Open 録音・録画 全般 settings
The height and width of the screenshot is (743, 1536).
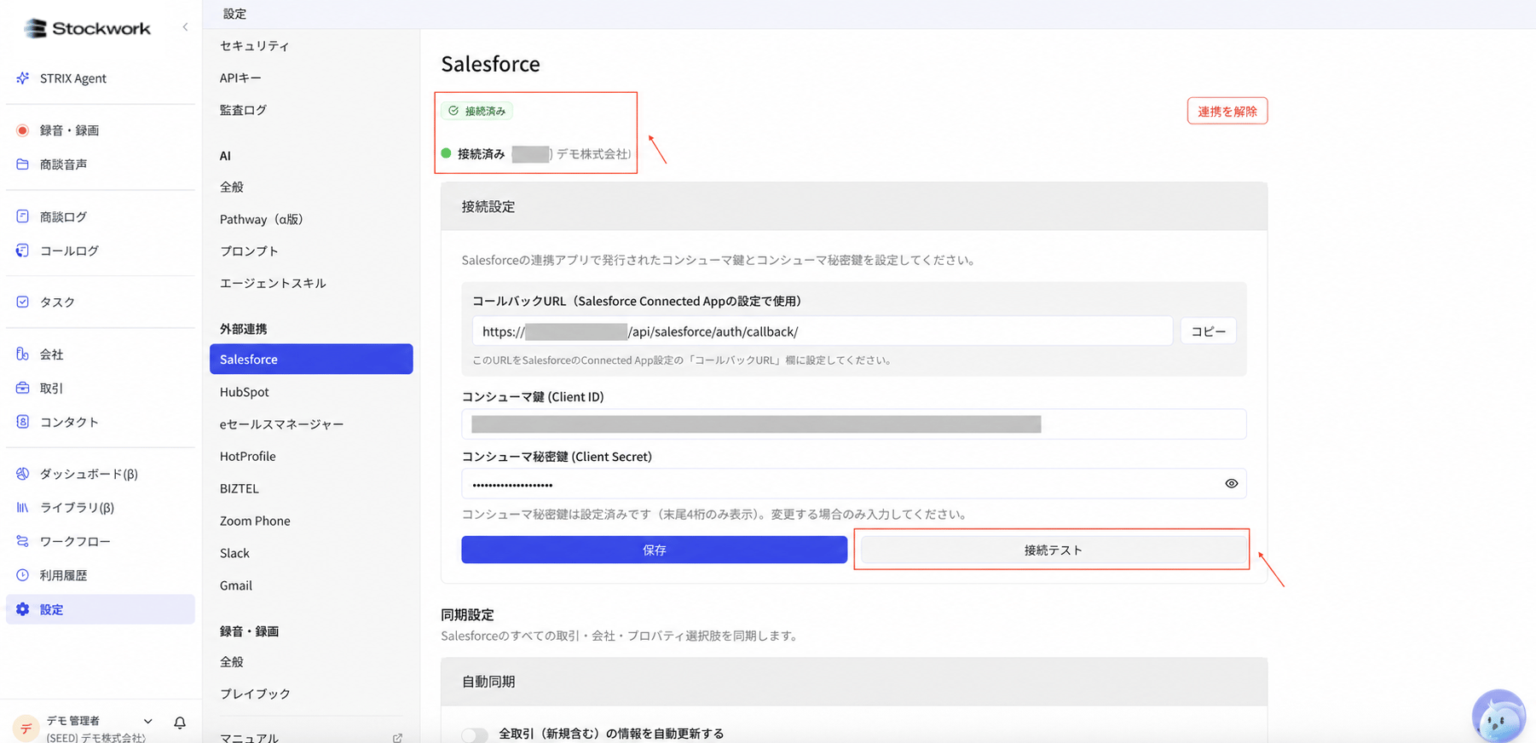232,662
